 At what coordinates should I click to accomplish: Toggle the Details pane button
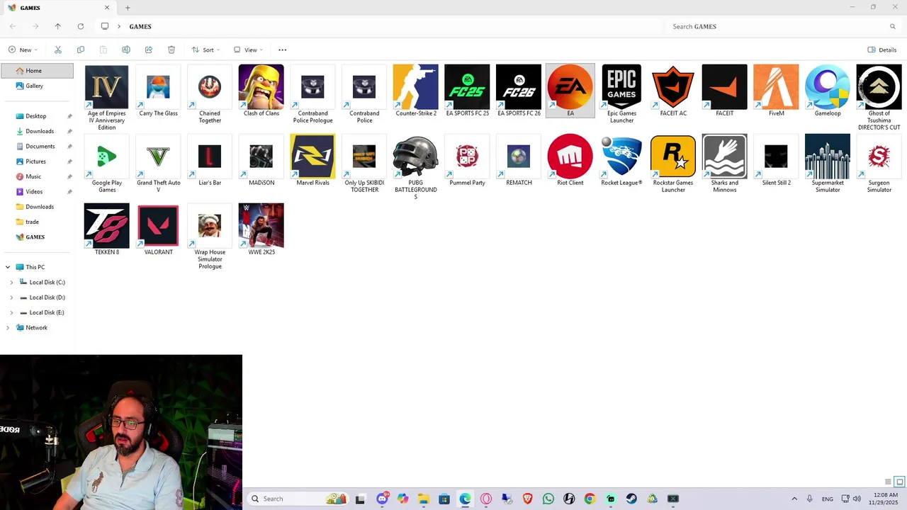point(882,50)
